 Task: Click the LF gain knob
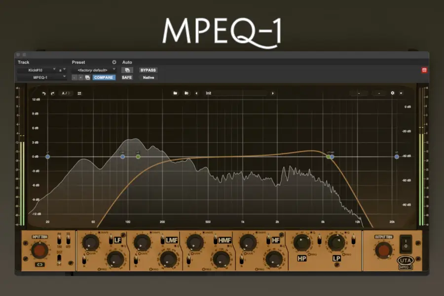[x=91, y=243]
